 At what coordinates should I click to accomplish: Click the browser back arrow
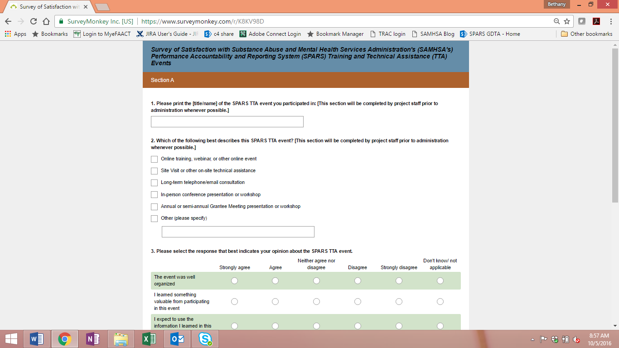[x=8, y=21]
